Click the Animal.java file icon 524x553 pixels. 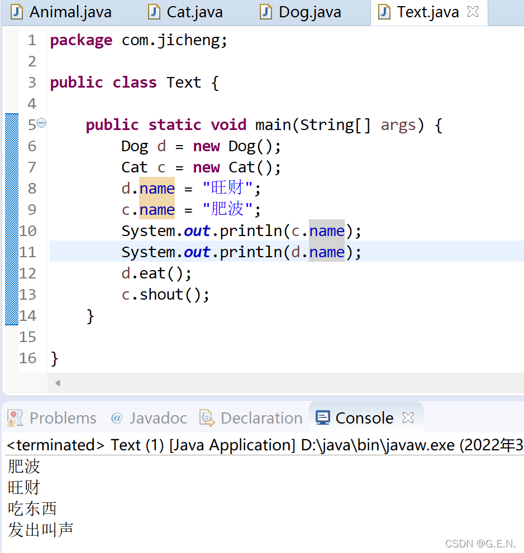point(17,12)
